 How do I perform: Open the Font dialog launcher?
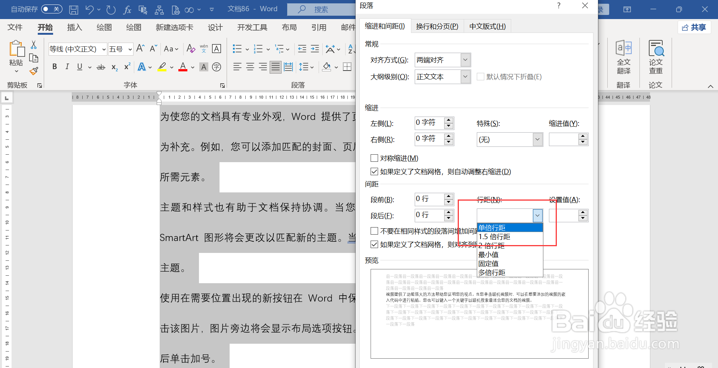223,86
